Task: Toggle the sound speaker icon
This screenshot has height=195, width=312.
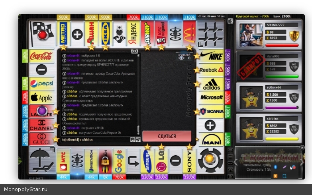Action: (230, 21)
